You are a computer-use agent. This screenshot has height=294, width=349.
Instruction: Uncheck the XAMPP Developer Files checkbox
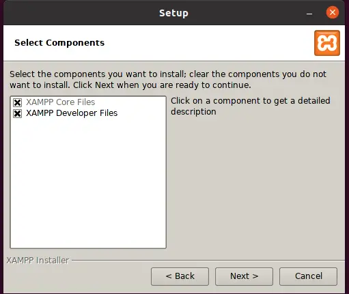[x=18, y=113]
